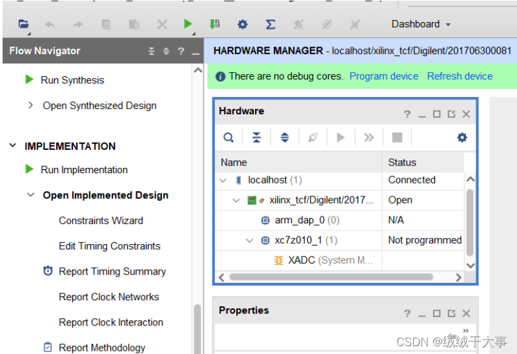
Task: Open Edit Timing Constraints
Action: 110,246
